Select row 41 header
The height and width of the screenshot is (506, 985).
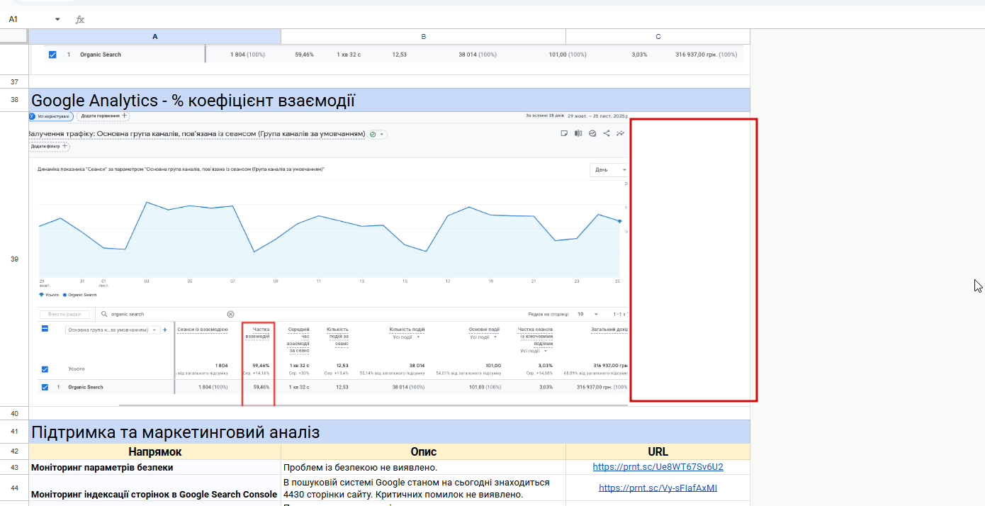14,432
